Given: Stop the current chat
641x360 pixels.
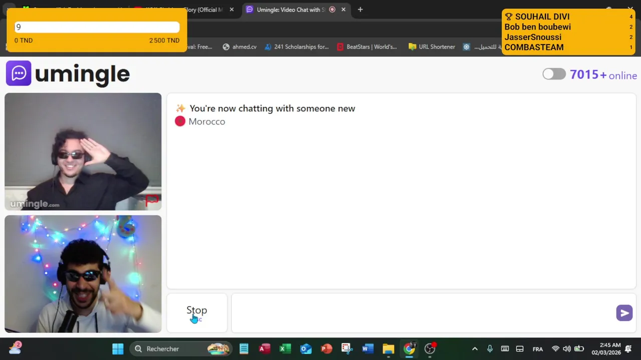Looking at the screenshot, I should (x=197, y=312).
